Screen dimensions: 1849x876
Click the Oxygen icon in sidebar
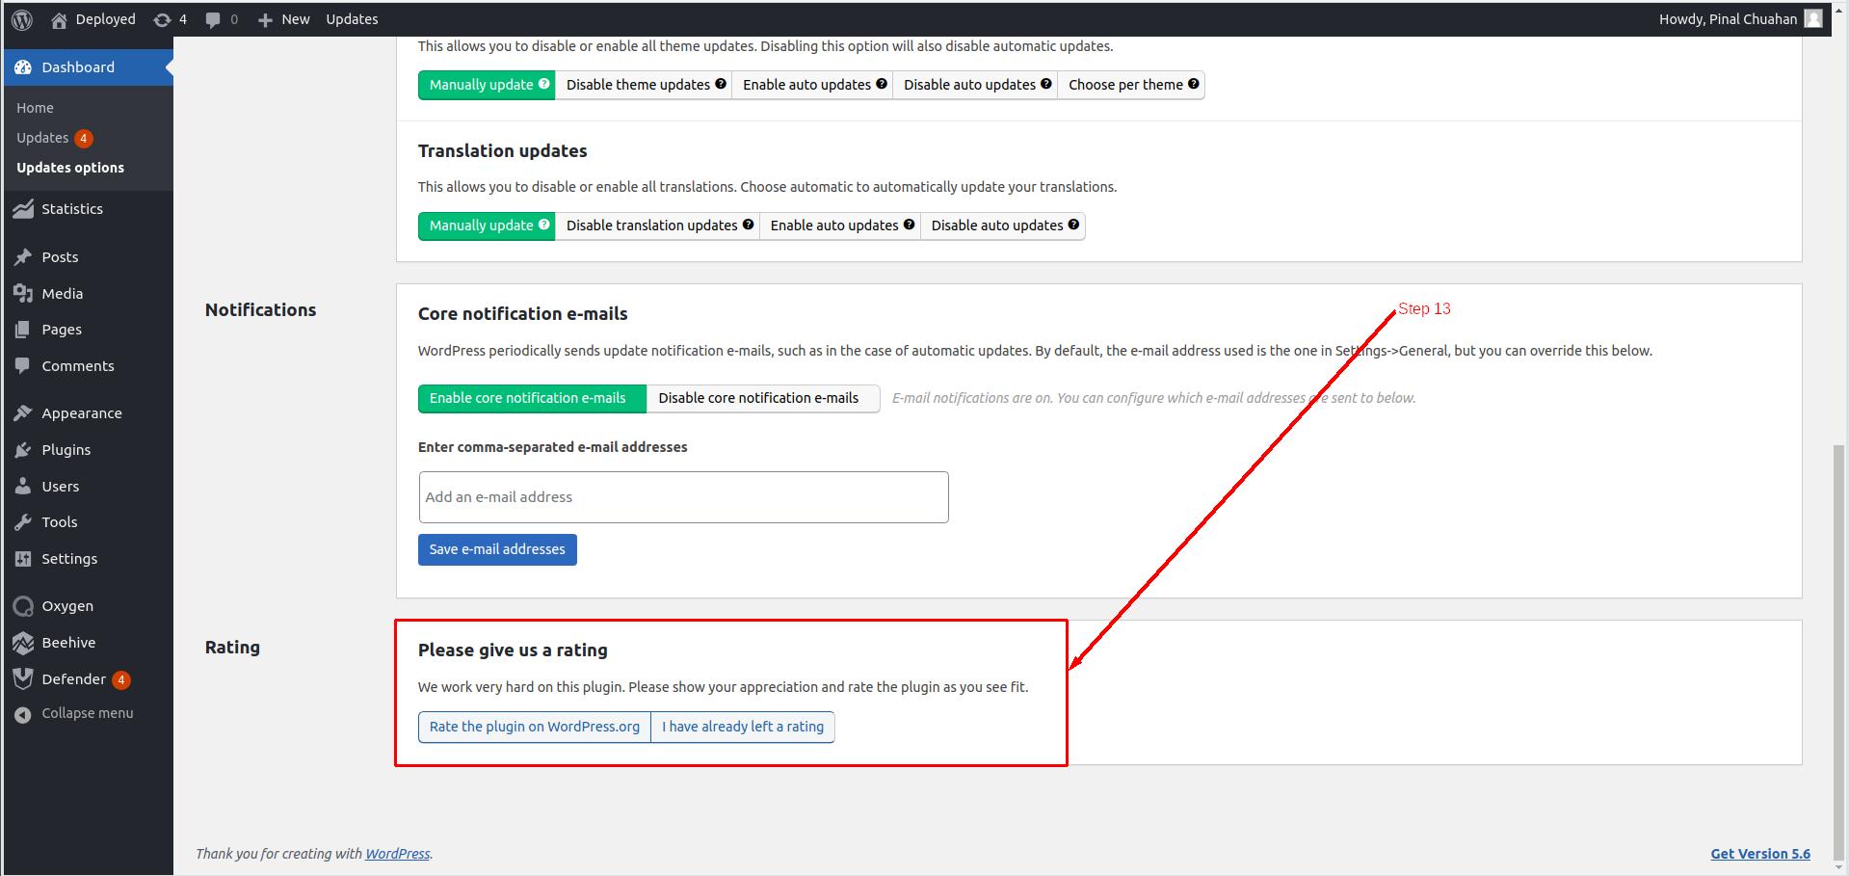[23, 606]
